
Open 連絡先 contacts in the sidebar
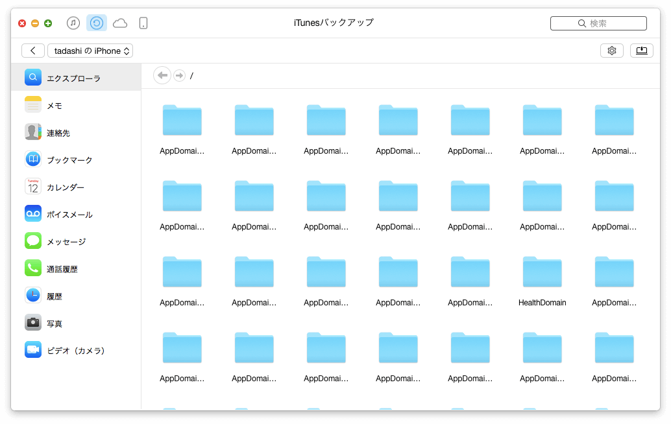point(76,132)
